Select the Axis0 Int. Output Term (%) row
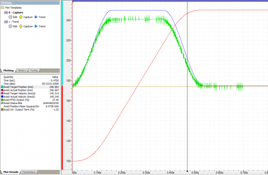Viewport: 268px width, 175px height. (30, 109)
